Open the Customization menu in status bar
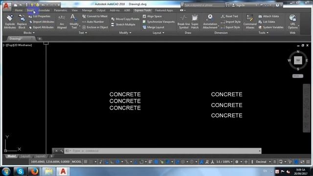 [x=308, y=162]
